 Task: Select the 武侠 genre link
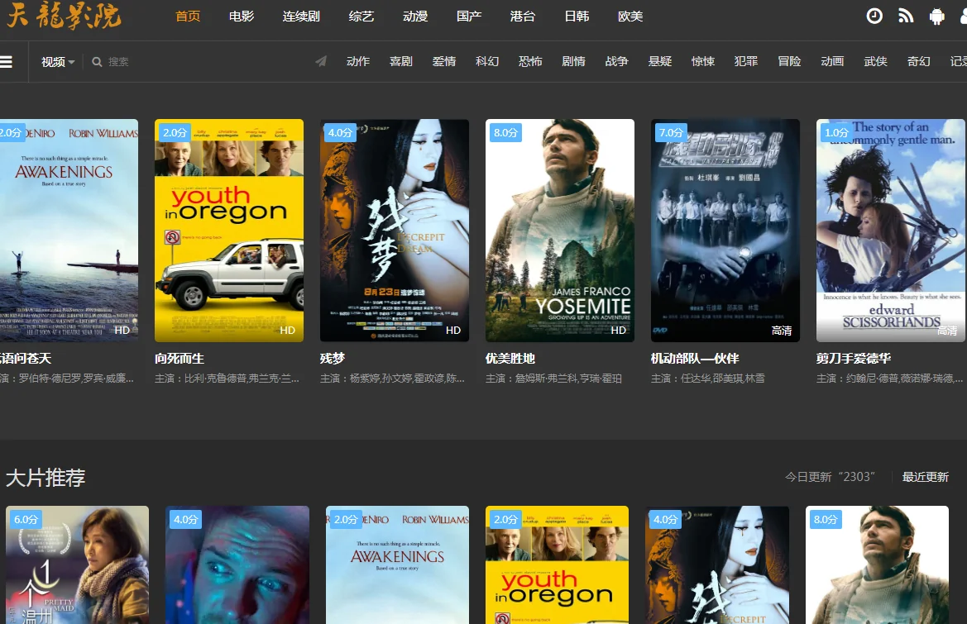click(875, 61)
